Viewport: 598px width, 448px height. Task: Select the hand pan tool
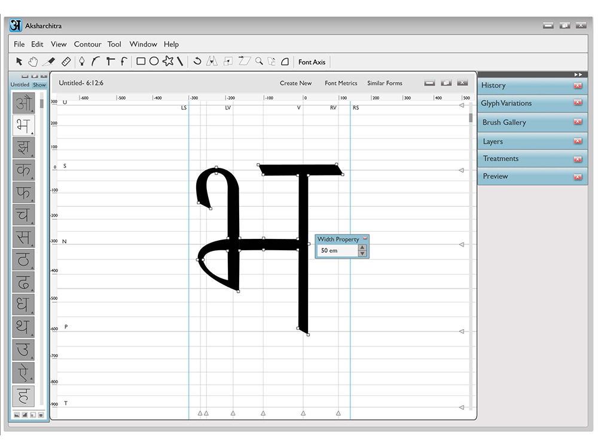[33, 62]
